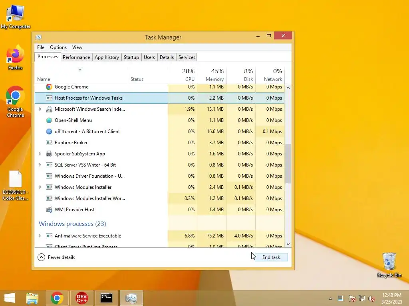Image resolution: width=409 pixels, height=306 pixels.
Task: Click the network tray icon
Action: click(362, 298)
